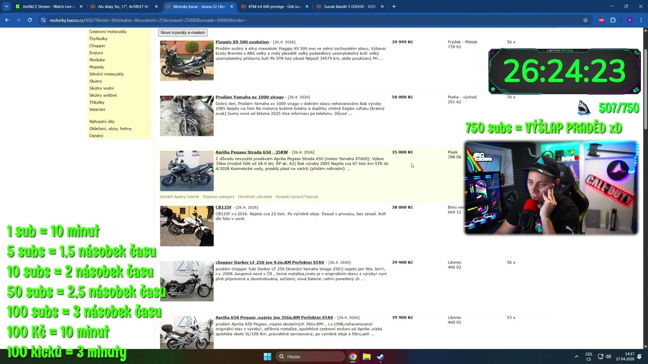Open the CES CS language switcher
Image resolution: width=648 pixels, height=364 pixels.
pos(589,356)
